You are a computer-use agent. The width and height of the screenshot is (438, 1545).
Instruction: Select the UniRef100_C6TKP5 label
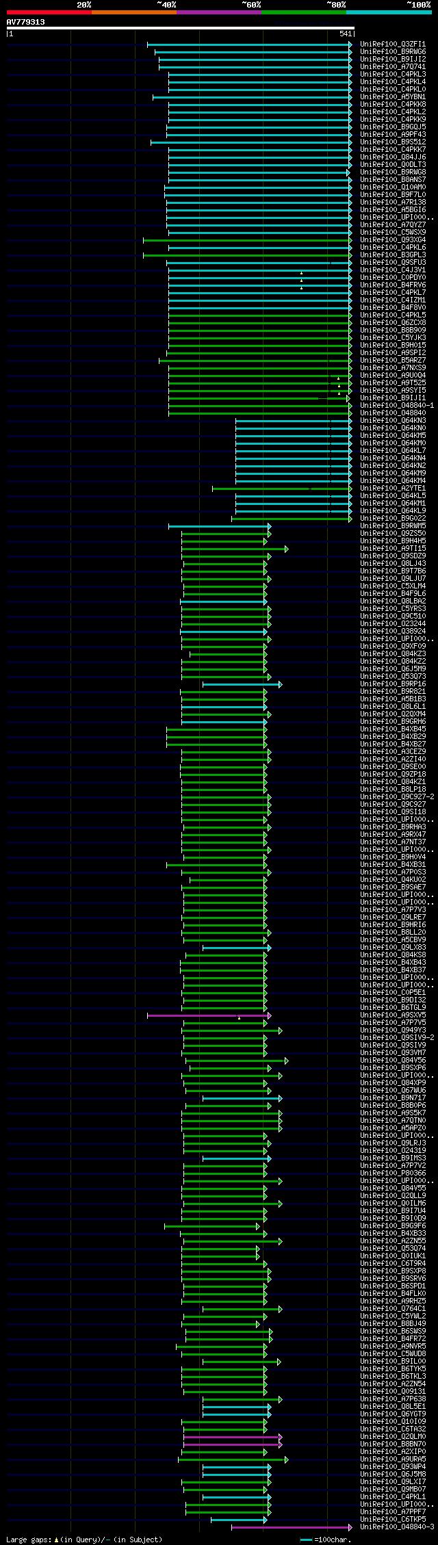click(393, 1520)
